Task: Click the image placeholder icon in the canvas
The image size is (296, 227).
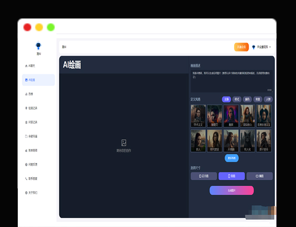Action: tap(124, 143)
